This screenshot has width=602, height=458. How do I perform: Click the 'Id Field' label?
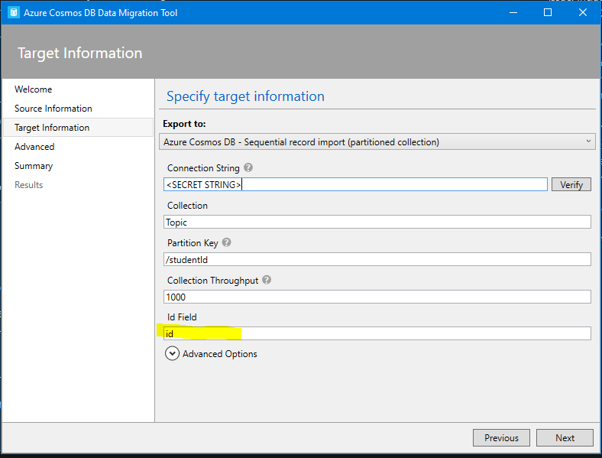tap(182, 317)
